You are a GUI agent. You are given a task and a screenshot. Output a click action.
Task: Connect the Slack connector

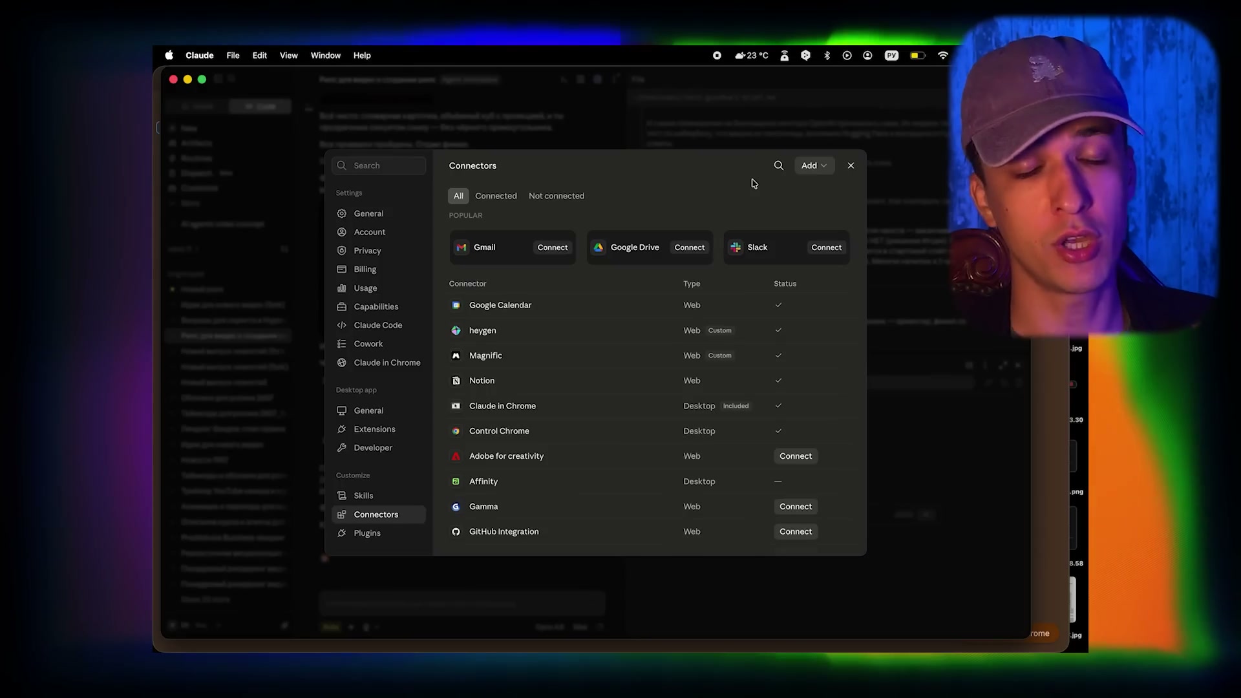(827, 248)
